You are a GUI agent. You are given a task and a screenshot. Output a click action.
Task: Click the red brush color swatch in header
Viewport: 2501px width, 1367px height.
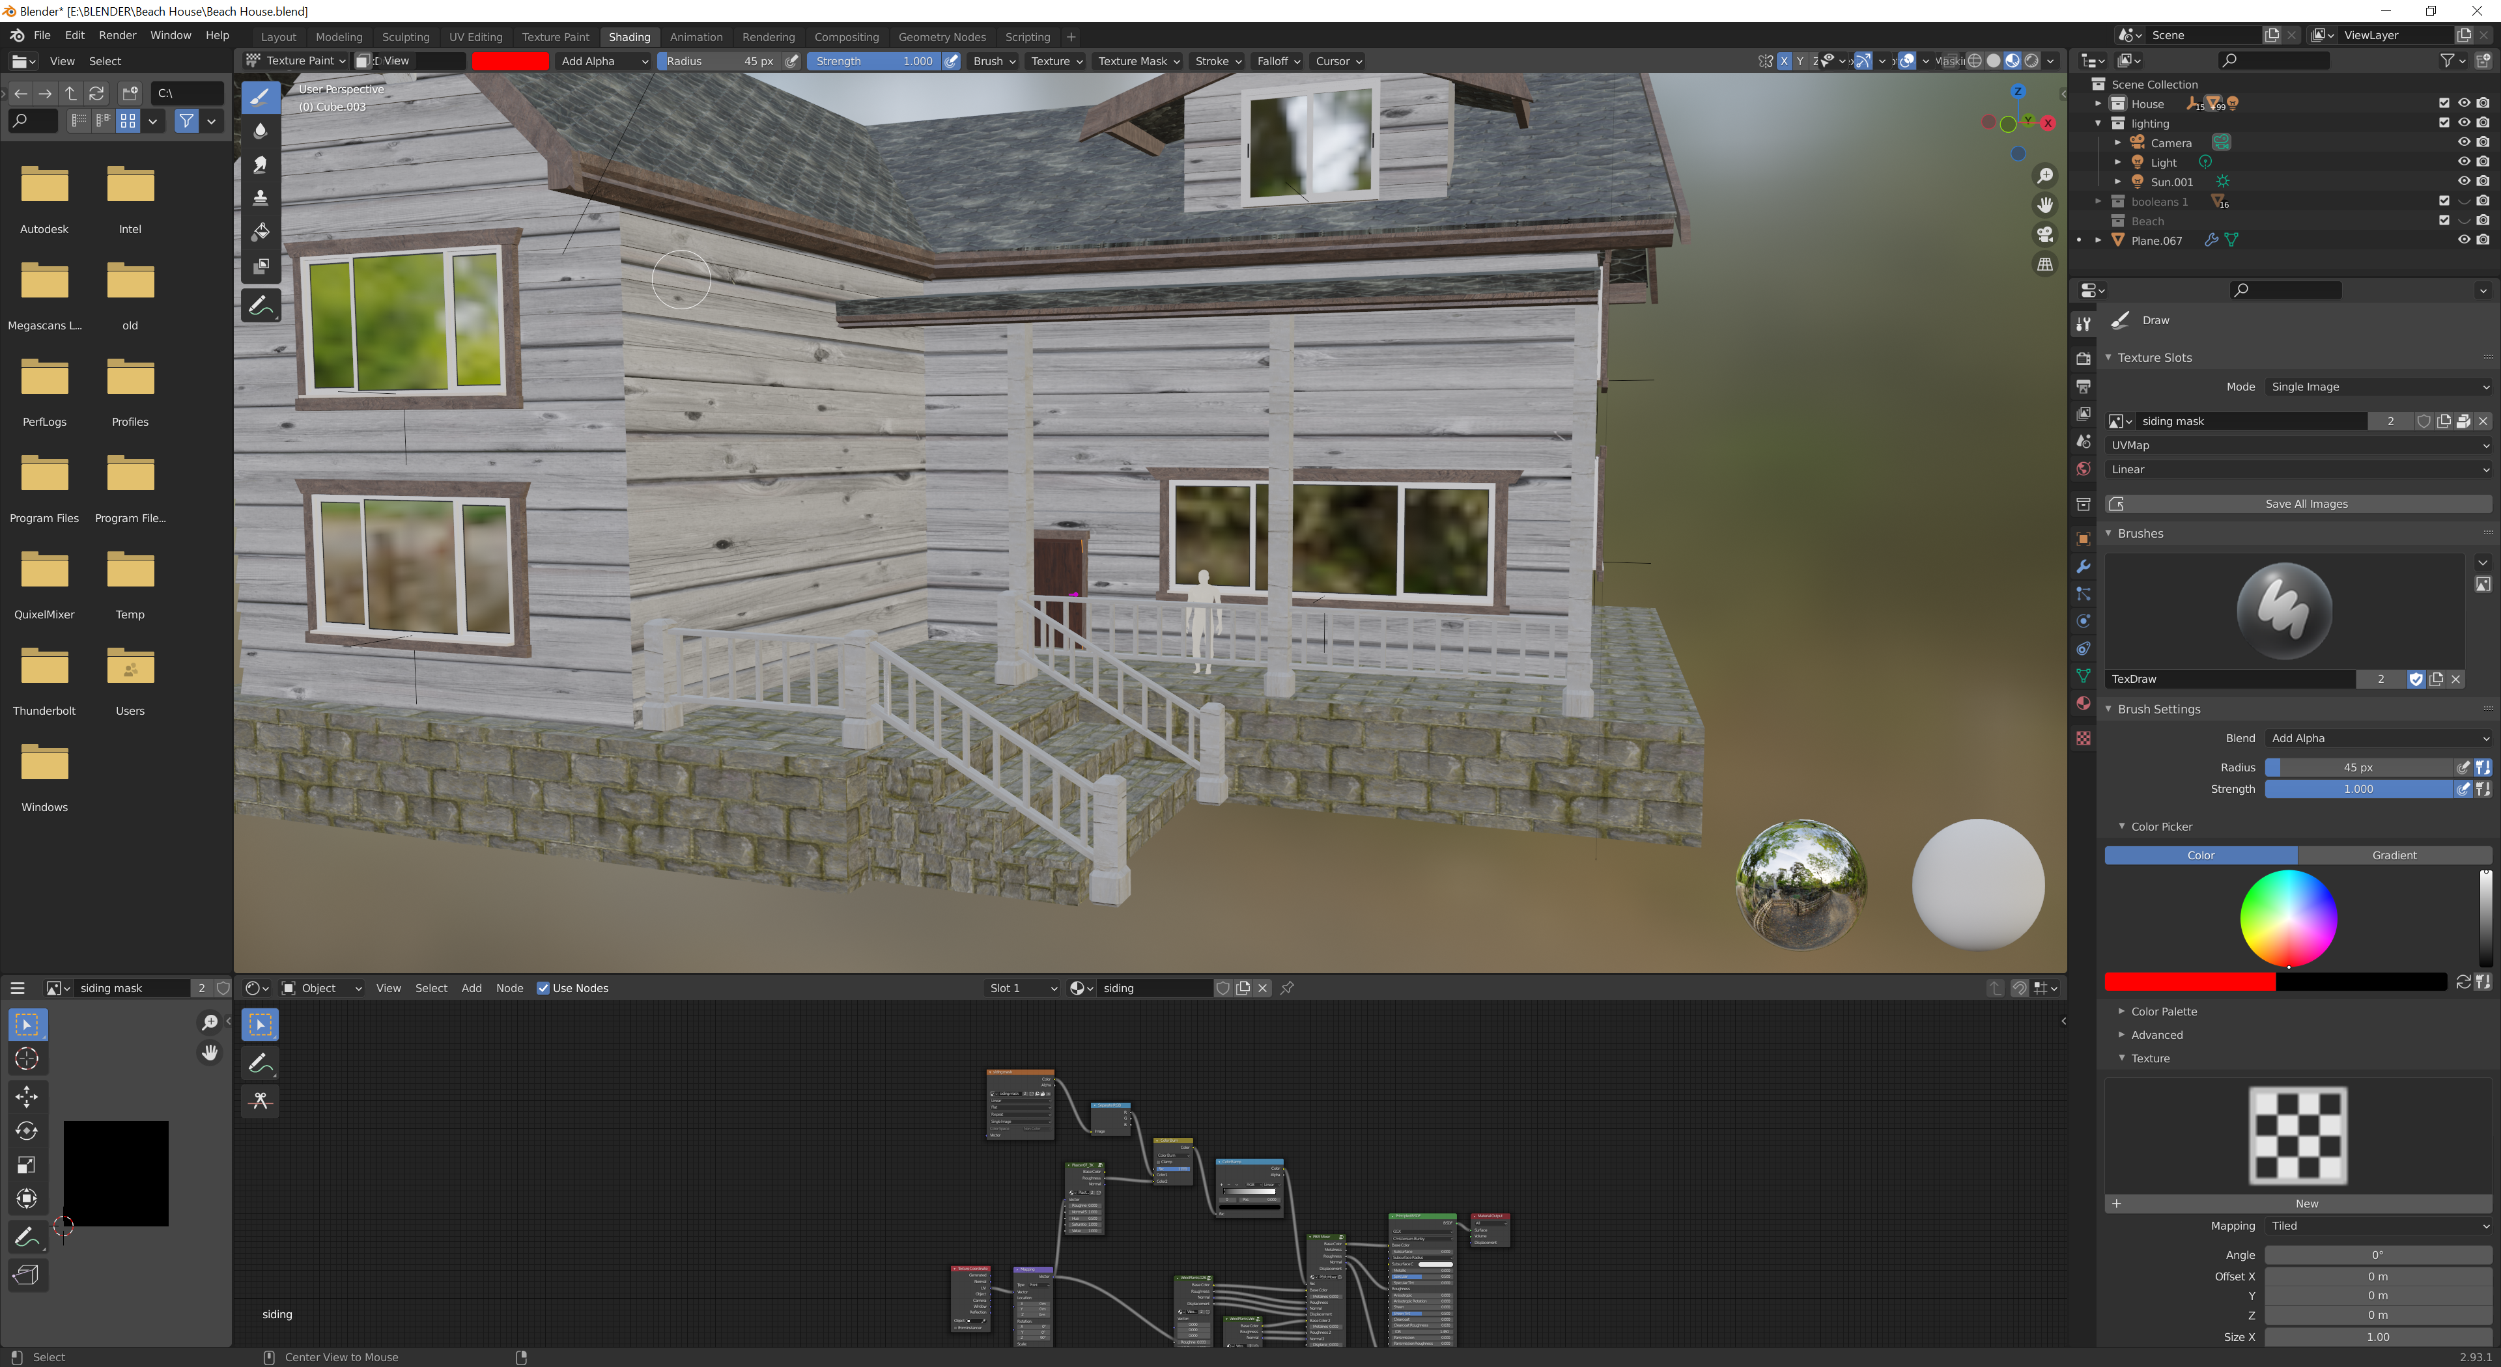(x=510, y=61)
